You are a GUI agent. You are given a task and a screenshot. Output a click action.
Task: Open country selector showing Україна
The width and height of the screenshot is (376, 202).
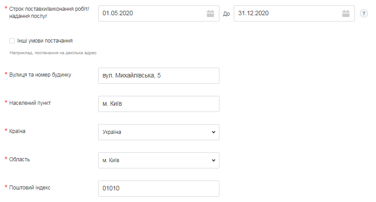click(x=153, y=132)
